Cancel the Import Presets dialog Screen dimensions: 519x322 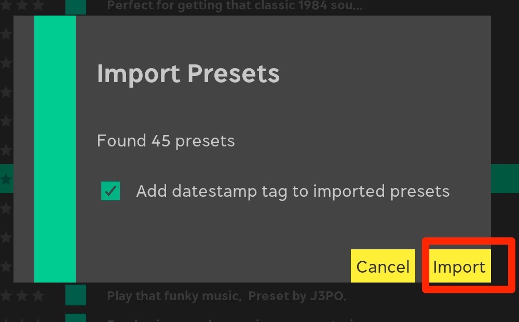tap(383, 266)
